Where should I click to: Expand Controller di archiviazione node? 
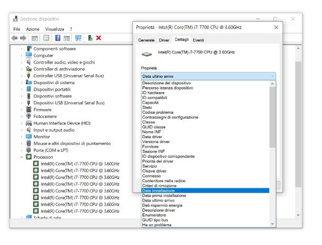[22, 69]
